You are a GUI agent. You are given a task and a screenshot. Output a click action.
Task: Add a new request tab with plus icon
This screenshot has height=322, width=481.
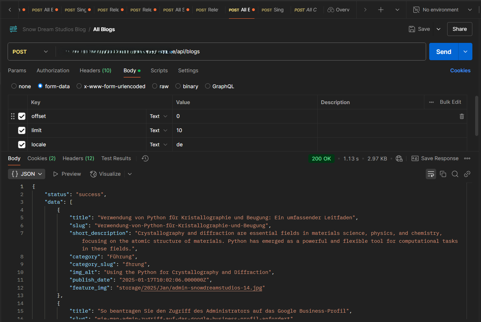tap(381, 10)
